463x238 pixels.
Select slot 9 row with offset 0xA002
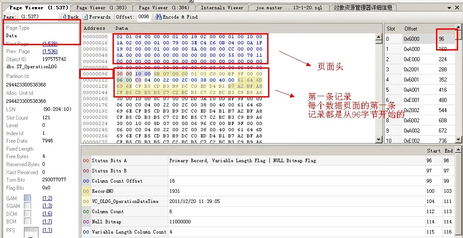pyautogui.click(x=420, y=130)
